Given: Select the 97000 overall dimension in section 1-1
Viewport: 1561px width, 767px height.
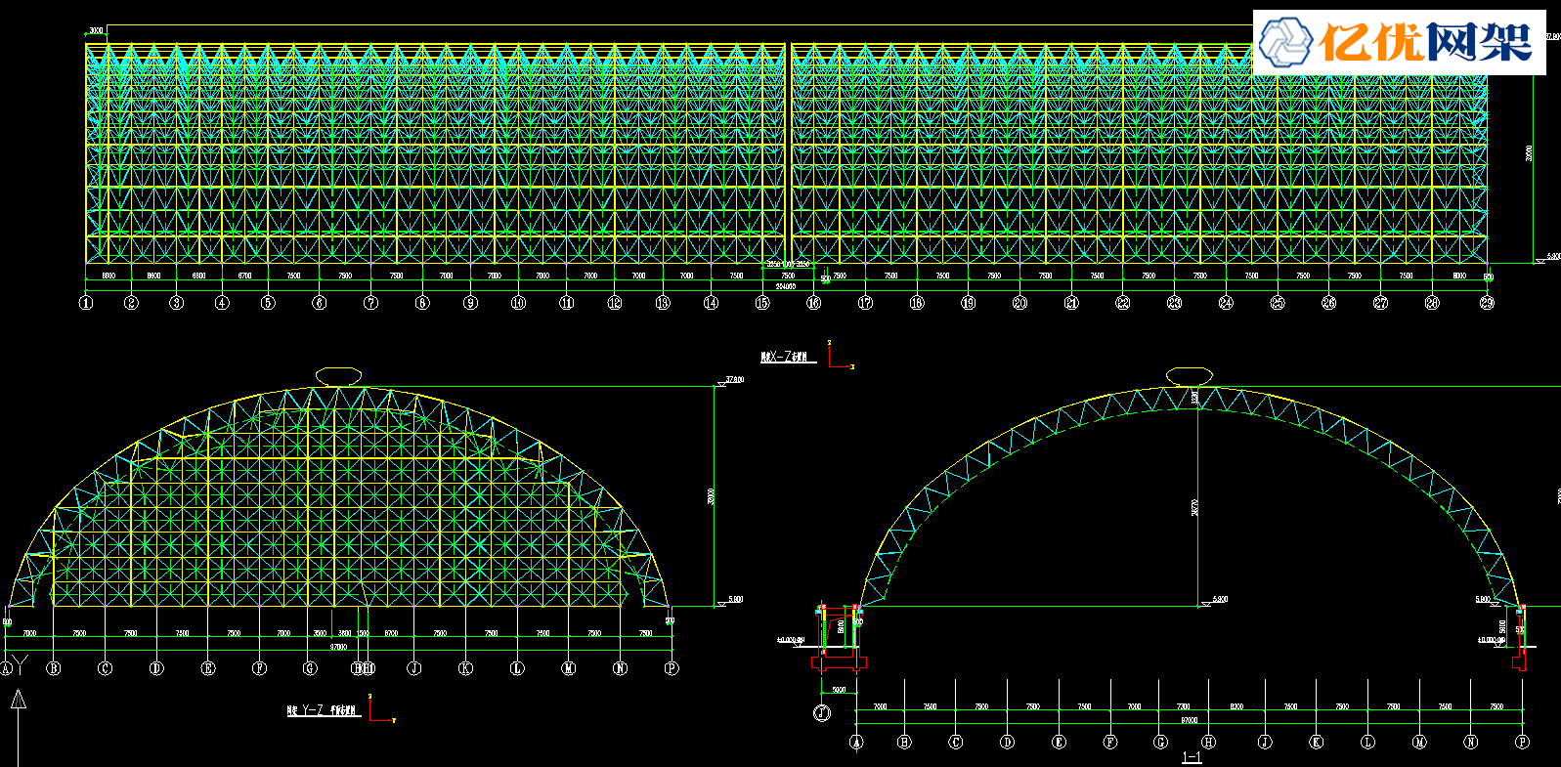Looking at the screenshot, I should (1189, 720).
